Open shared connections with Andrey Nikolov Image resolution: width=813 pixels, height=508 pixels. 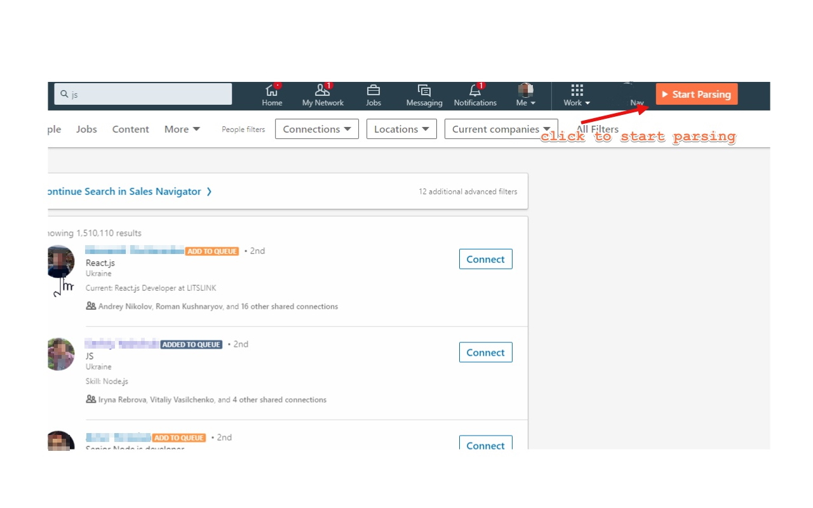(218, 306)
